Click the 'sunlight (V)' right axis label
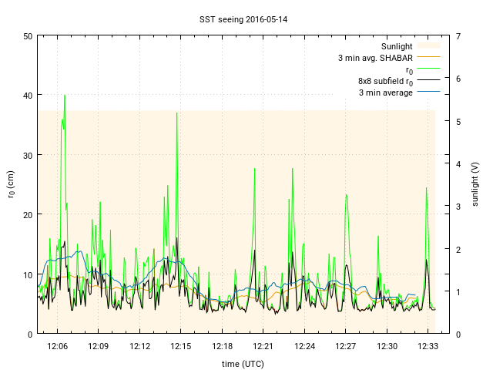The height and width of the screenshot is (370, 493). tap(475, 184)
